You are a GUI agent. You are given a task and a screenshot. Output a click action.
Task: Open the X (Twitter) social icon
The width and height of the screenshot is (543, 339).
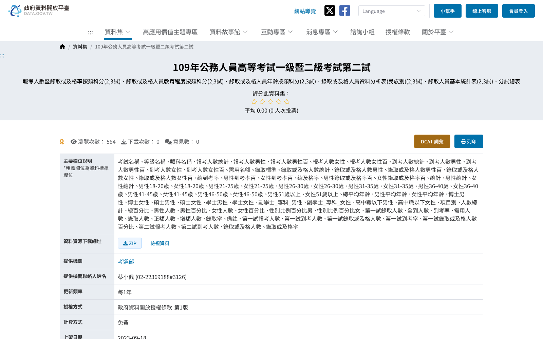coord(330,11)
